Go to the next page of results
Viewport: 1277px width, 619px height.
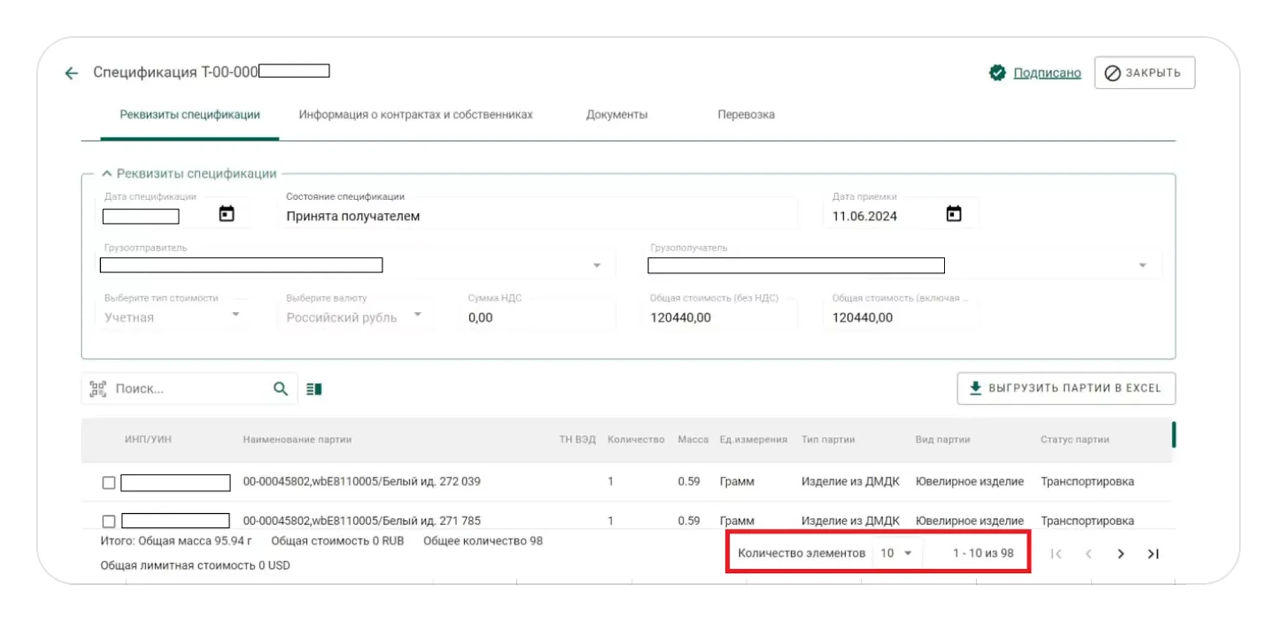(1121, 554)
